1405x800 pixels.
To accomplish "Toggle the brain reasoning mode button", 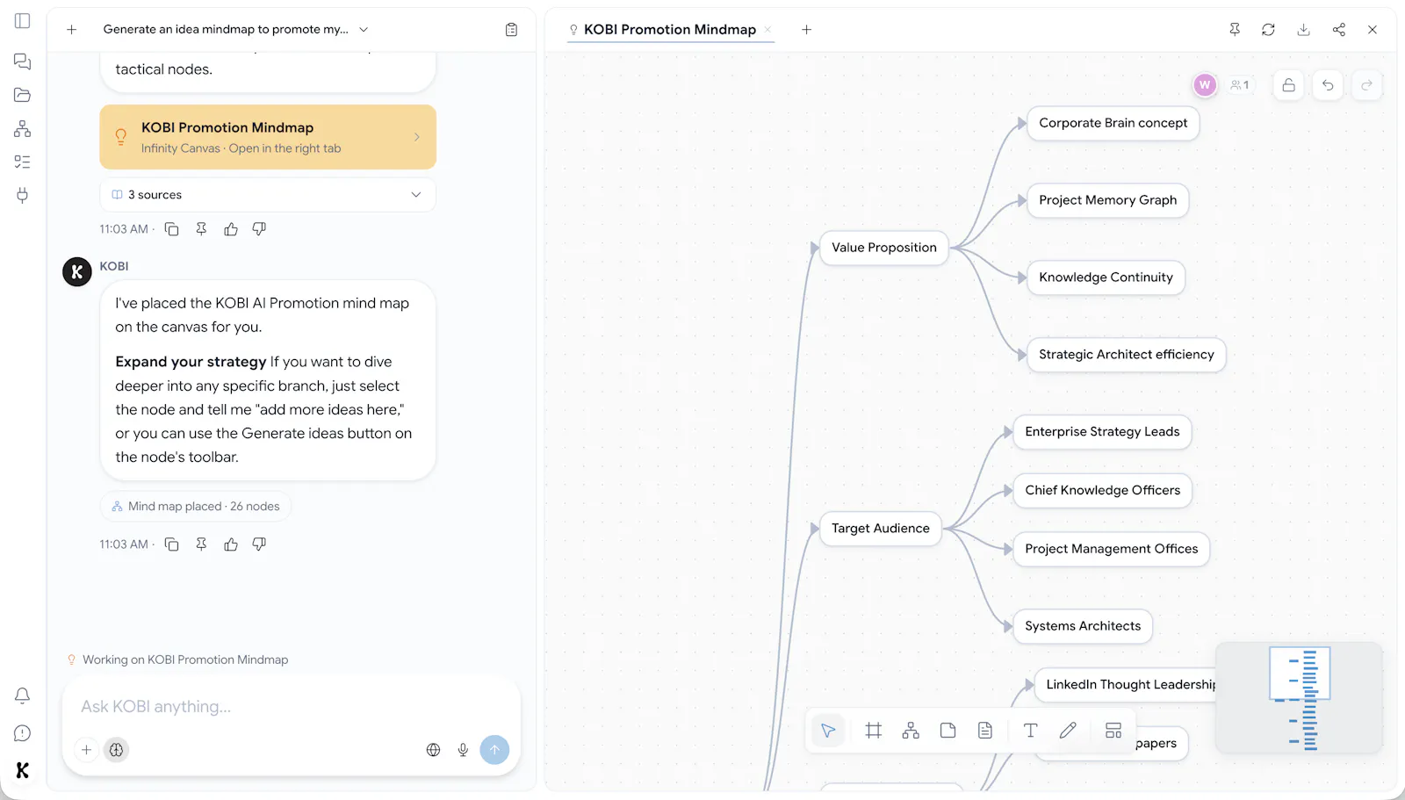I will tap(116, 750).
